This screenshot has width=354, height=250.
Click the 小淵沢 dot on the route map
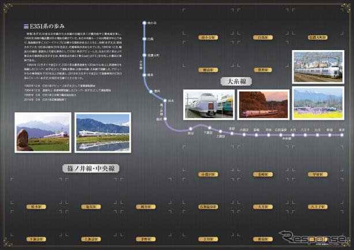tap(244, 135)
